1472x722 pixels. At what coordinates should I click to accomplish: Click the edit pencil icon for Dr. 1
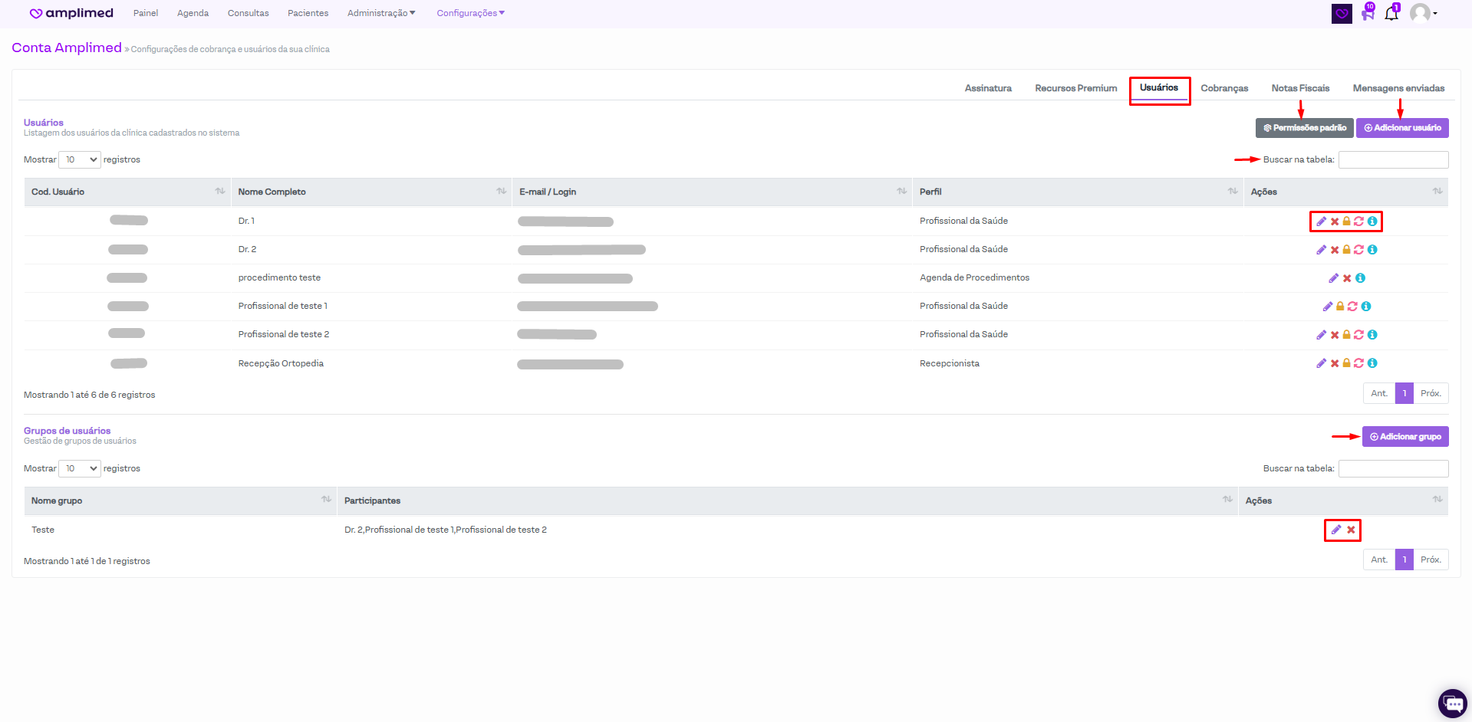point(1321,222)
